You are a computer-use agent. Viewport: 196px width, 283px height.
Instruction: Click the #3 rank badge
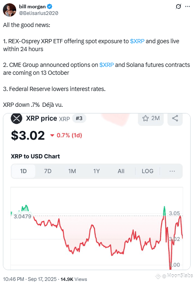79,118
